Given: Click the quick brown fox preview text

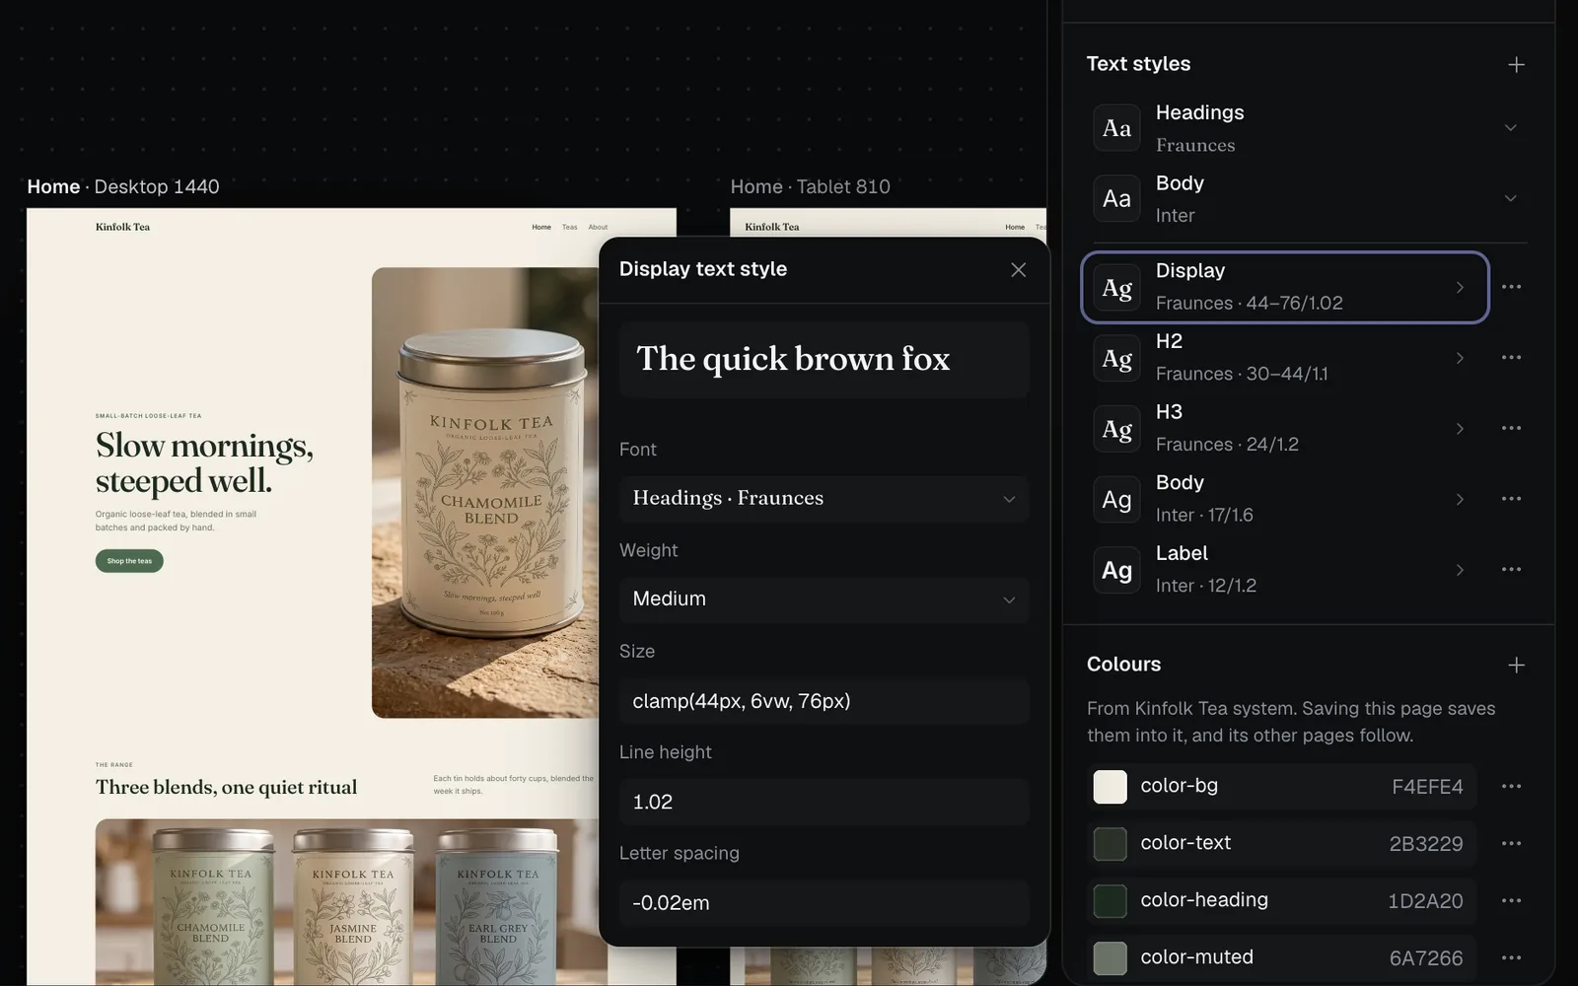Looking at the screenshot, I should tap(793, 359).
